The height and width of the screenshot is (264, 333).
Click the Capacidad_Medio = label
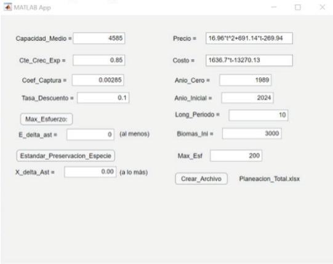[44, 38]
